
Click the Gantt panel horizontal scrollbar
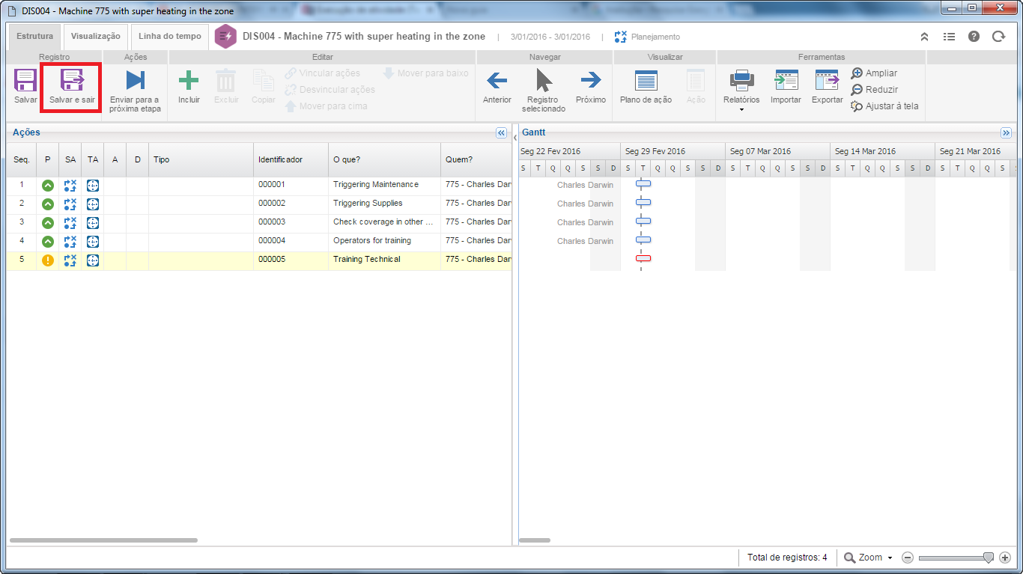(535, 540)
